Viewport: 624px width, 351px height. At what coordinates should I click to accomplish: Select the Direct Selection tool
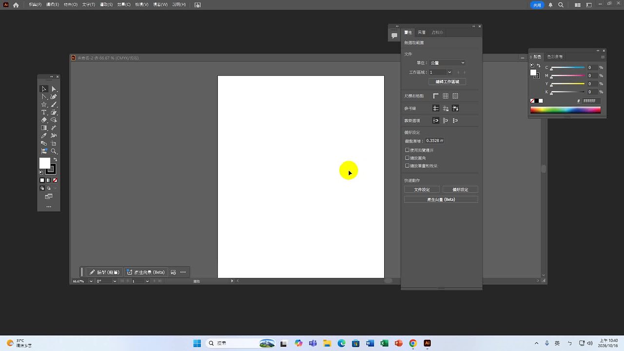tap(54, 89)
